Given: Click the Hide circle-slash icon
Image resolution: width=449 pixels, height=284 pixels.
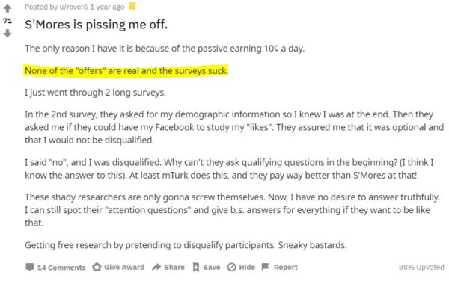Looking at the screenshot, I should 232,267.
